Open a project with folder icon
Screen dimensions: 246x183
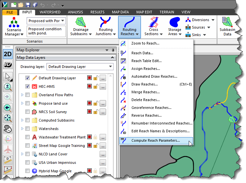click(x=21, y=5)
